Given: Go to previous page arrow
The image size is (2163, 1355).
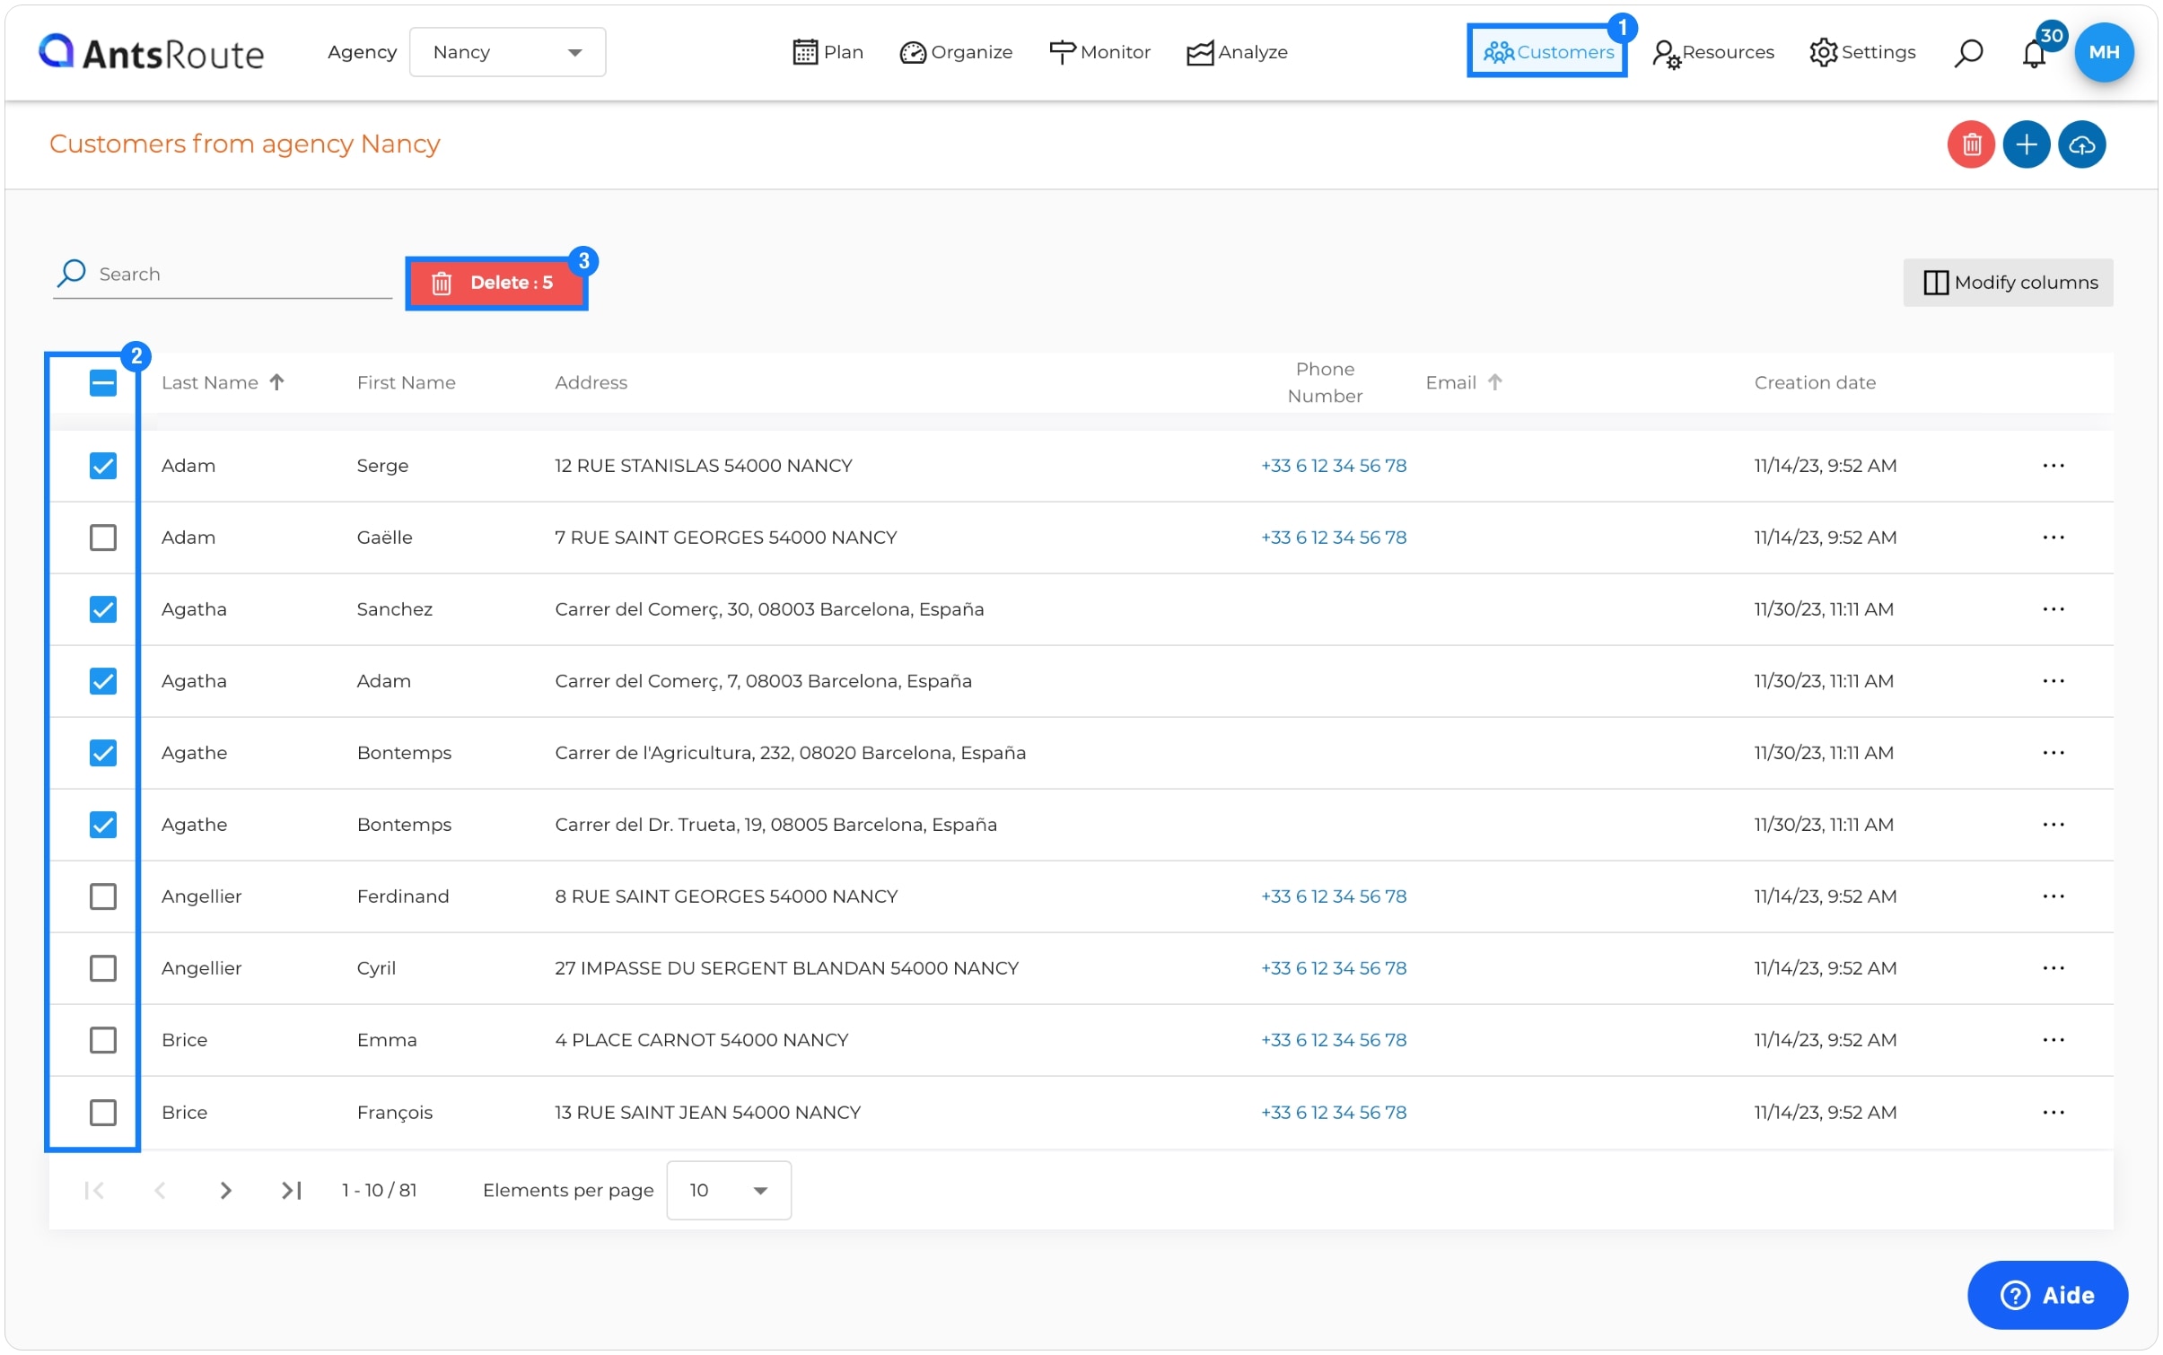Looking at the screenshot, I should click(160, 1191).
